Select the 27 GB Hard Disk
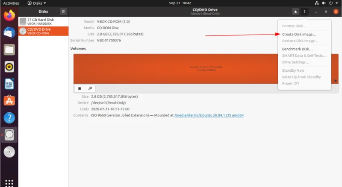The image size is (342, 187). (44, 22)
